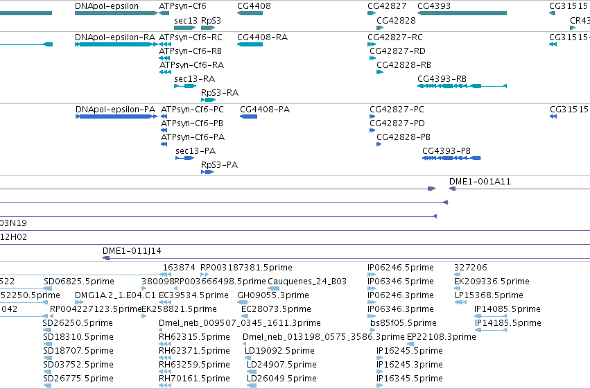590x389 pixels.
Task: Select BAC clone DME1-001A11
Action: (x=520, y=189)
